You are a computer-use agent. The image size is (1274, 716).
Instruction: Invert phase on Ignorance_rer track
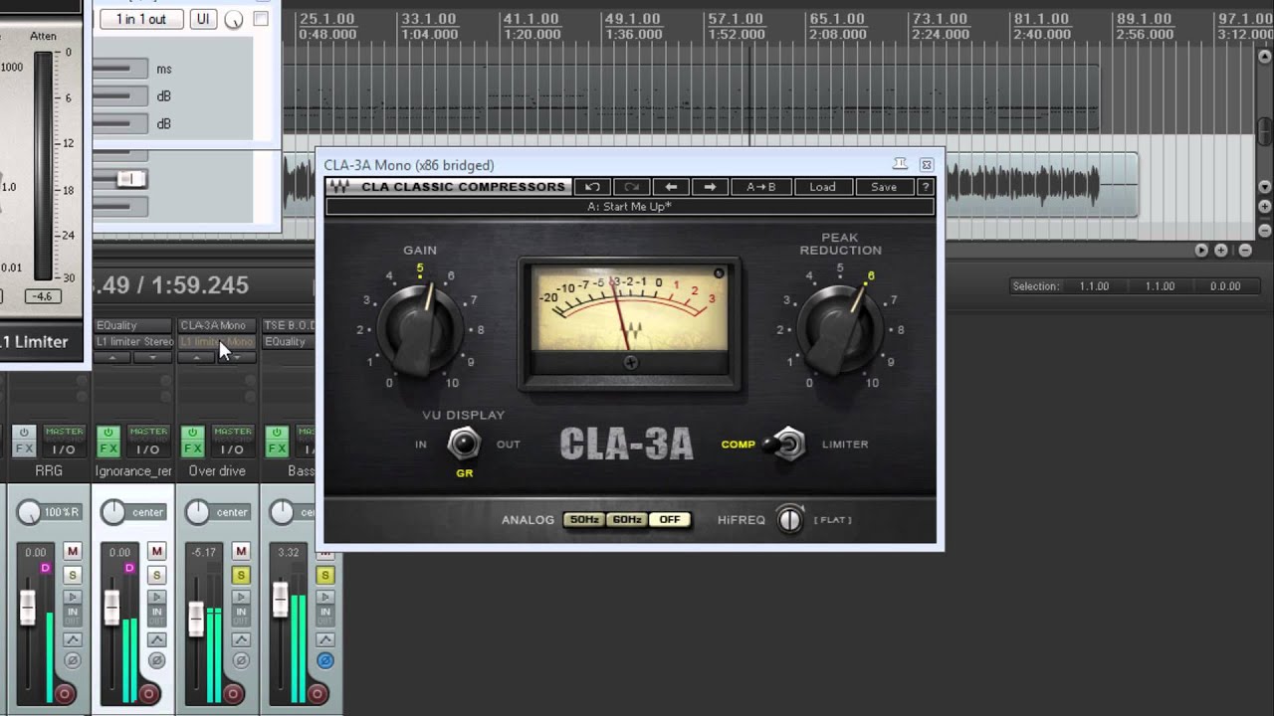click(x=156, y=660)
